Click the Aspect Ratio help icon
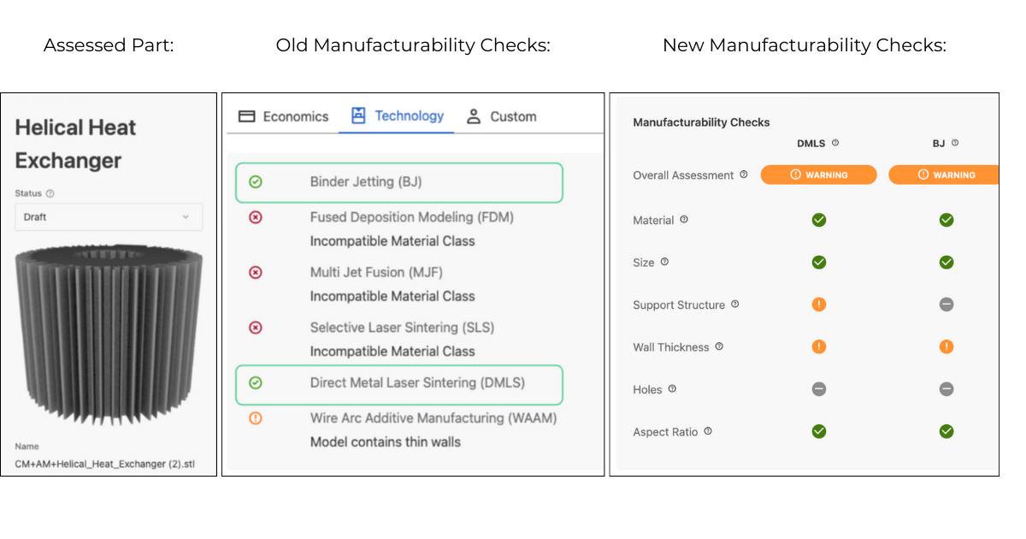This screenshot has height=539, width=1026. (708, 431)
